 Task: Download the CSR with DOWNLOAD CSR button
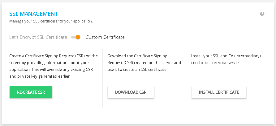131,92
